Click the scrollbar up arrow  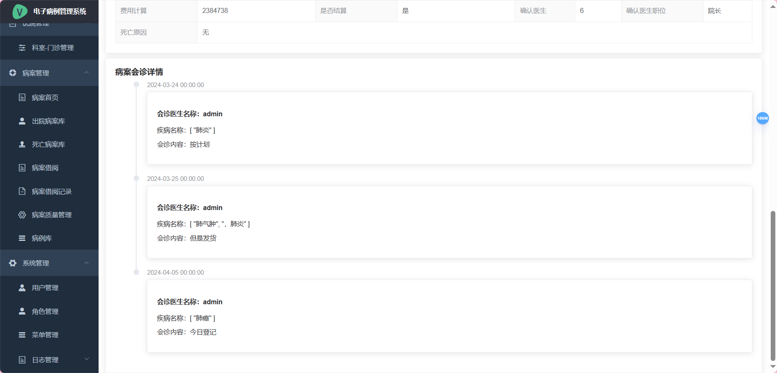point(773,7)
